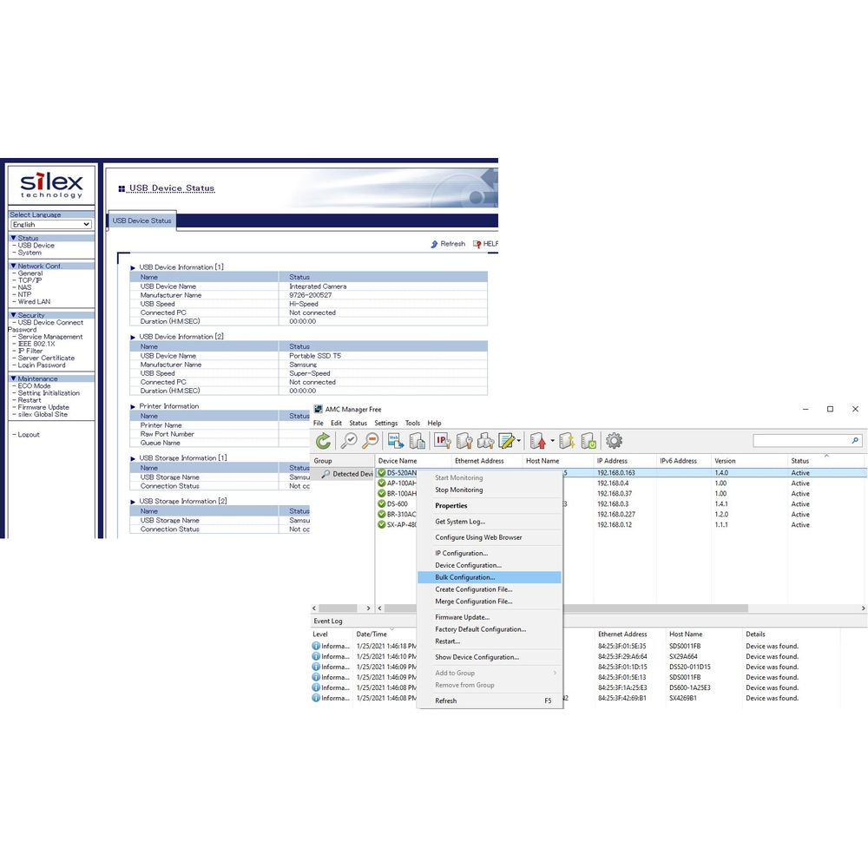Click the Configure Using Web Browser toolbar icon
This screenshot has width=868, height=868.
point(395,441)
